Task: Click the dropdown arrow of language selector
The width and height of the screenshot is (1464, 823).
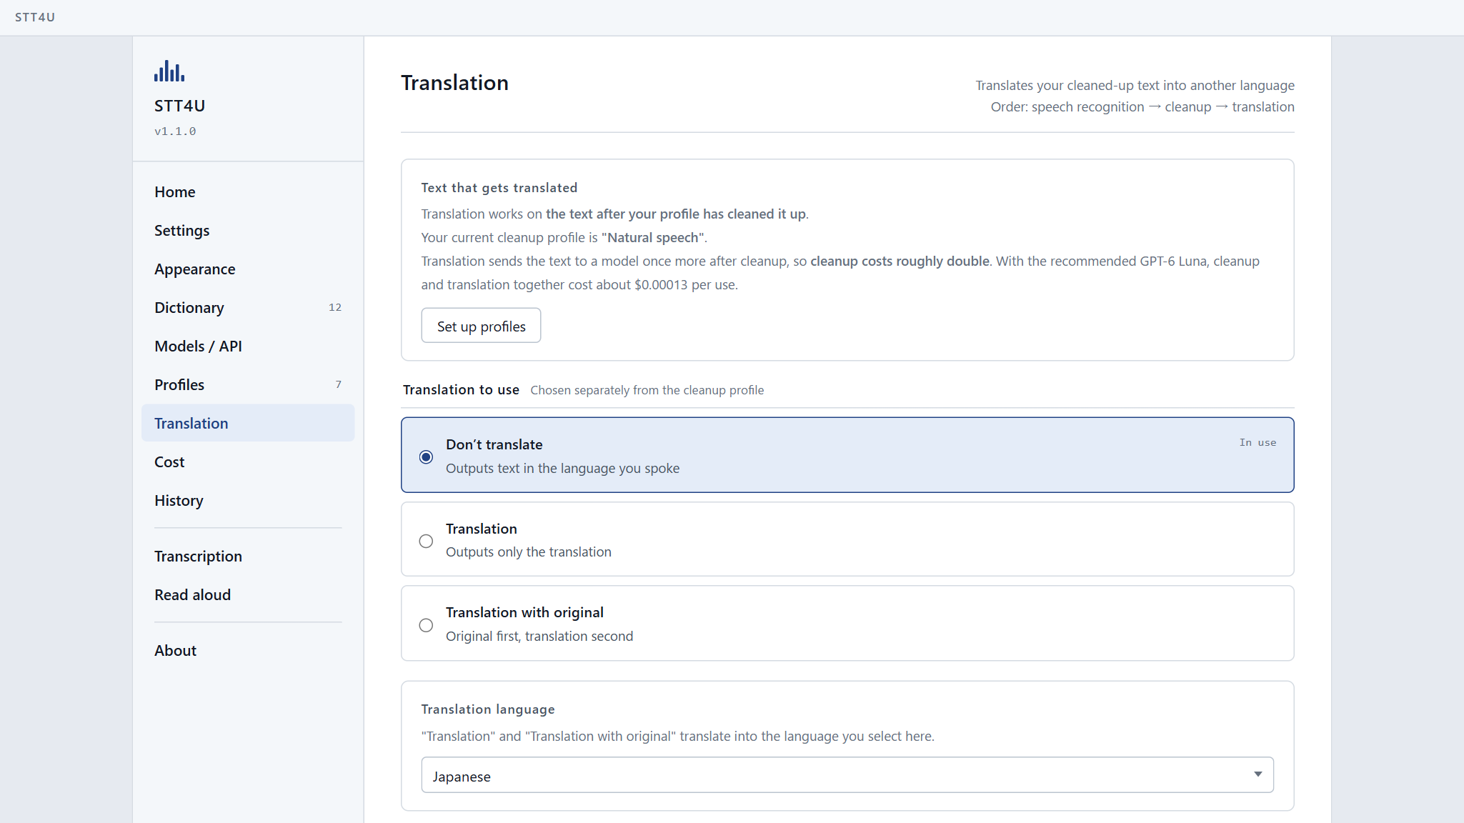Action: (1258, 775)
